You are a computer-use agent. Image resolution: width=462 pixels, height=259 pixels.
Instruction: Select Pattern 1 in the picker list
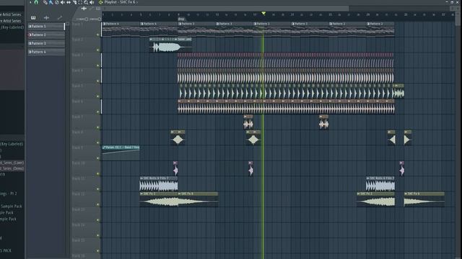point(46,26)
